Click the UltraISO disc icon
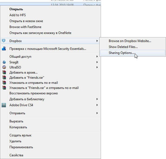The width and height of the screenshot is (166, 159). (x=4, y=67)
